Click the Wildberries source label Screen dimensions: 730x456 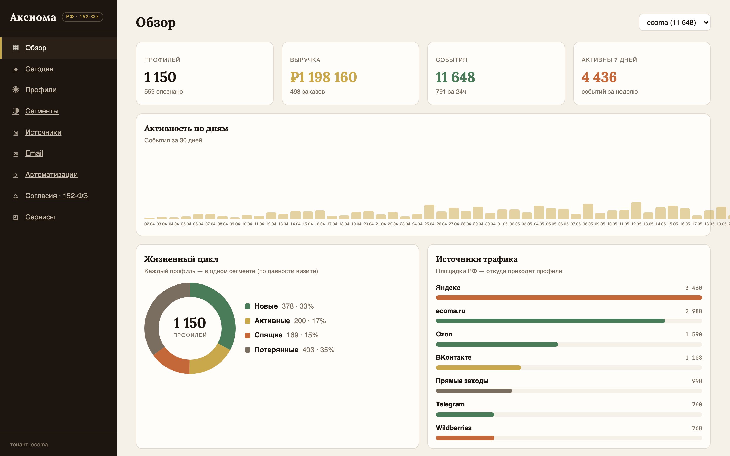click(x=454, y=428)
